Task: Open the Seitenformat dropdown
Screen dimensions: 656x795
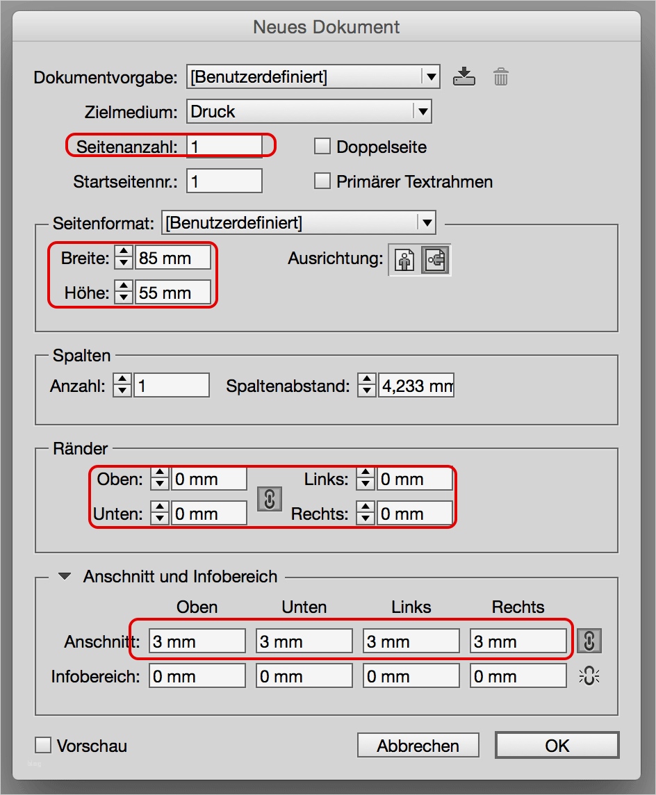Action: coord(426,222)
